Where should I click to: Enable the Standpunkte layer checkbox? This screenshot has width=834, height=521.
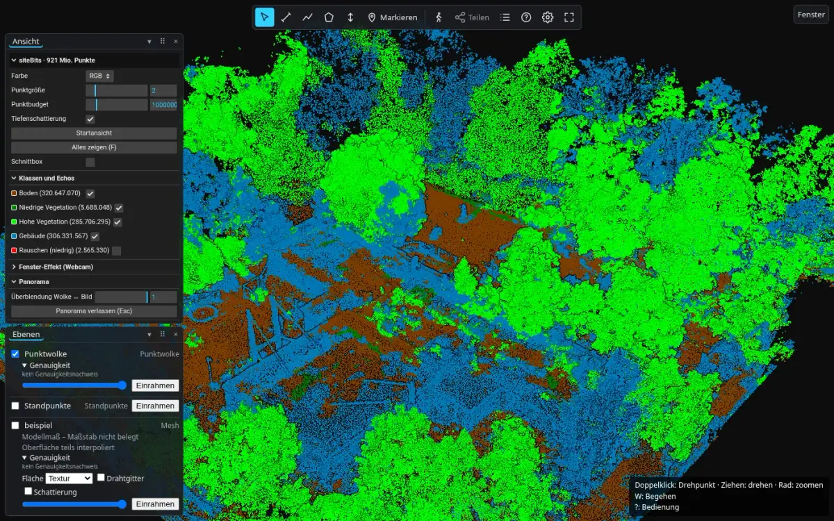tap(15, 406)
